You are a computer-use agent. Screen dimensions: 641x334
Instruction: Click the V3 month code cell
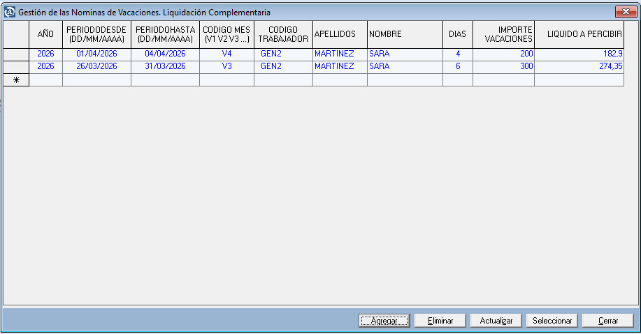226,67
